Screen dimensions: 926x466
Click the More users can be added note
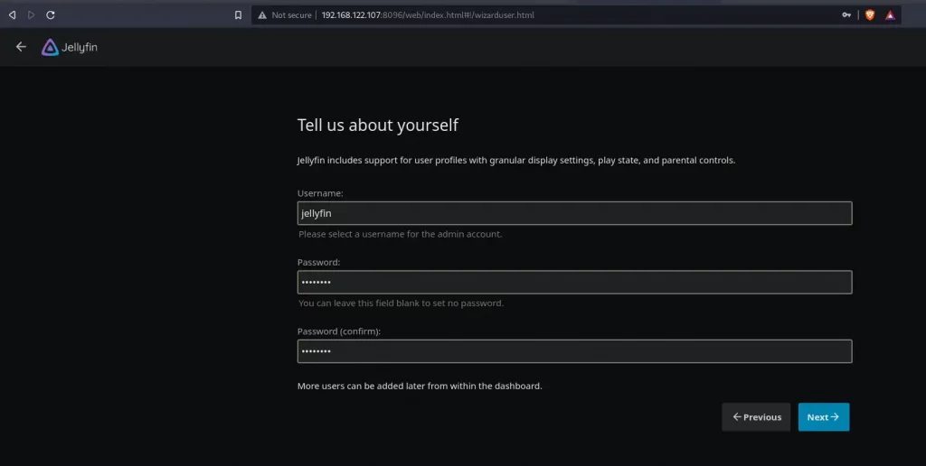pos(420,386)
